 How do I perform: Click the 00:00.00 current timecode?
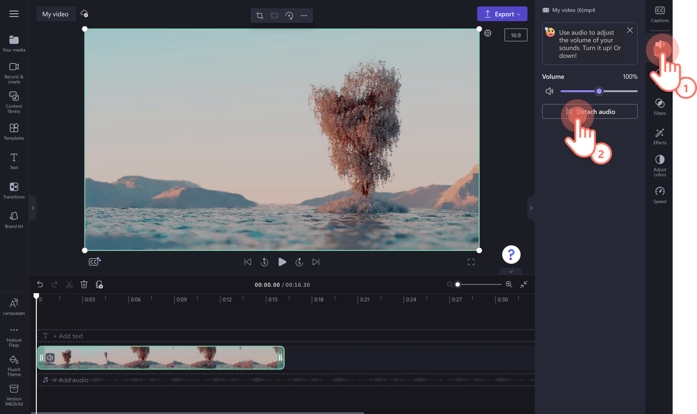coord(267,285)
